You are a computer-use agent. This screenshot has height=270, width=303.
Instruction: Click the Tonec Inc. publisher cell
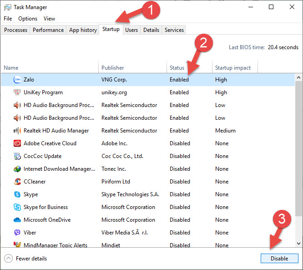pyautogui.click(x=114, y=169)
